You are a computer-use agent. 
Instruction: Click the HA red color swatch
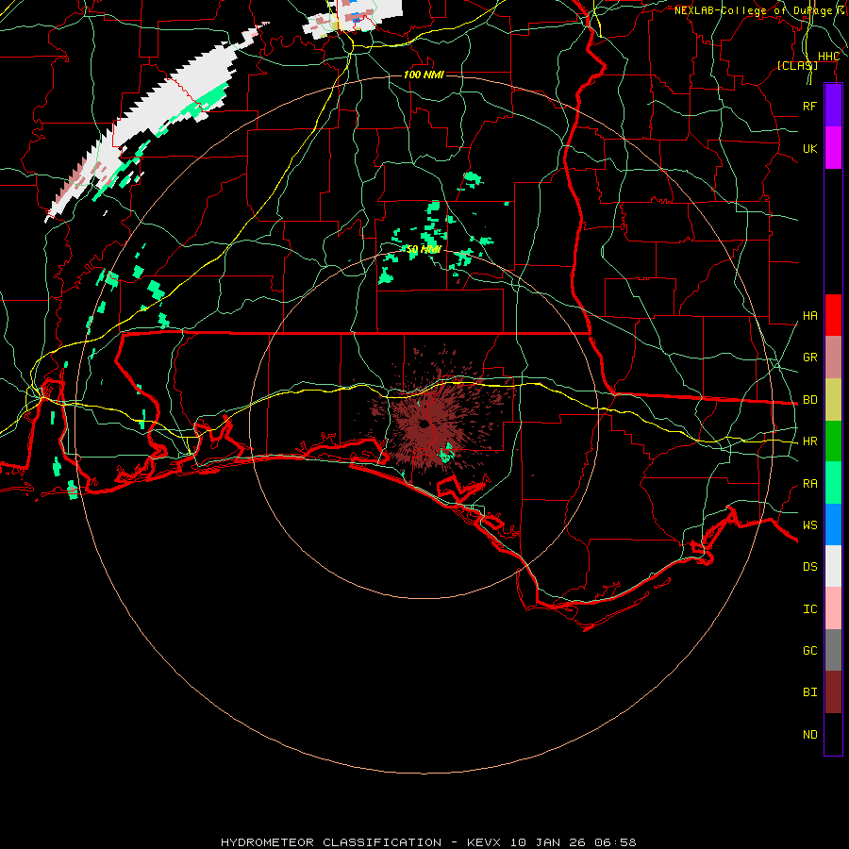click(x=833, y=315)
